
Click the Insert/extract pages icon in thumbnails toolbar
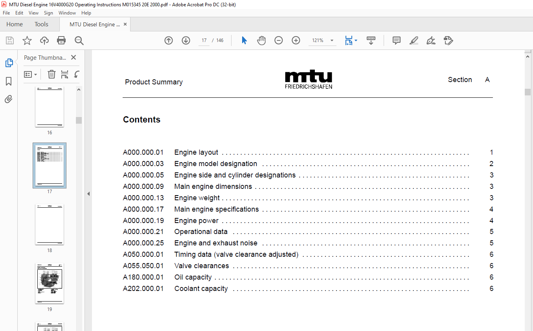(65, 74)
